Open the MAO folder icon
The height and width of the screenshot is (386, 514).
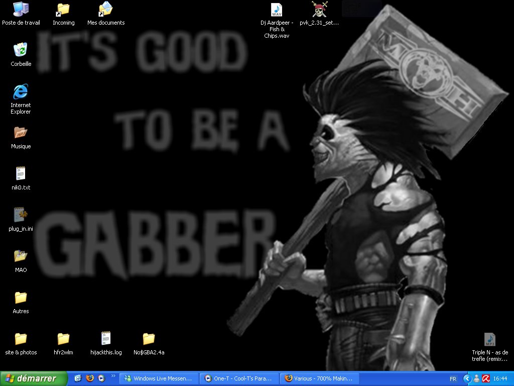(x=21, y=261)
